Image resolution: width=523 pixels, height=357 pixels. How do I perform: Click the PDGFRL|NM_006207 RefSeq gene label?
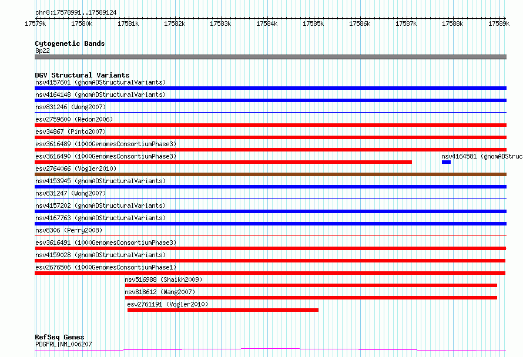(x=63, y=344)
